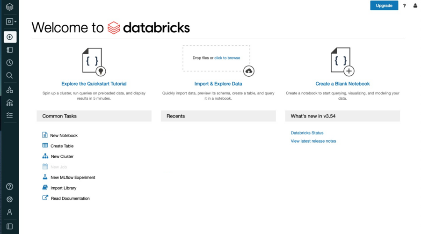Click the top-right question mark help icon
Screen dimensions: 421x234
pyautogui.click(x=404, y=6)
